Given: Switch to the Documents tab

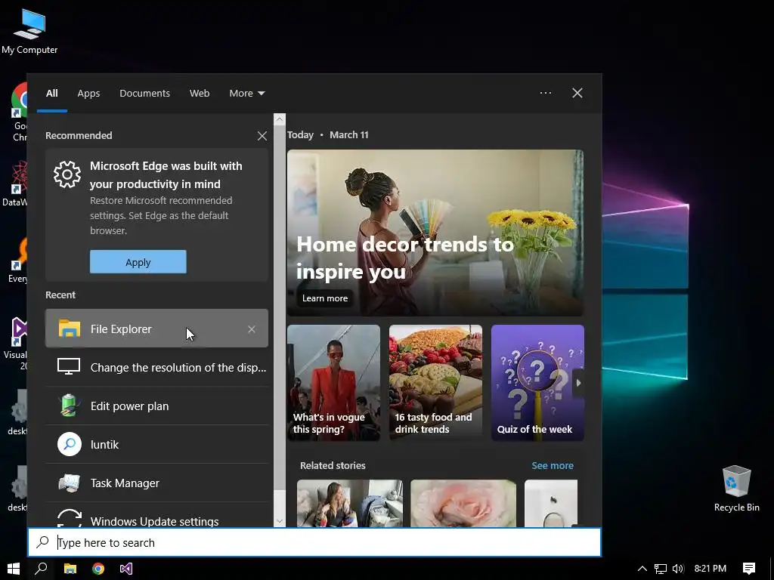Looking at the screenshot, I should click(144, 93).
